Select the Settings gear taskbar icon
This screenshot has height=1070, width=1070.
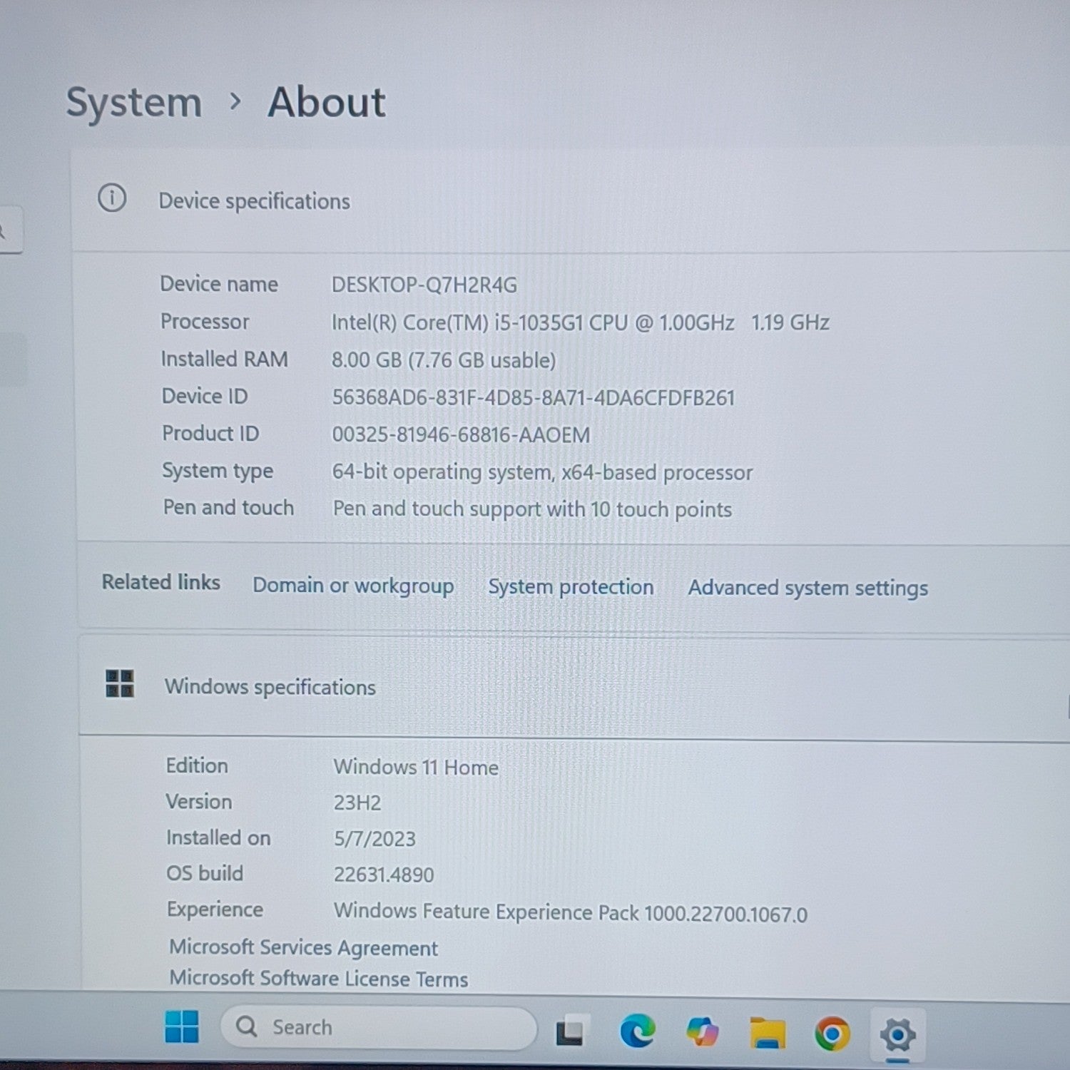(x=897, y=1034)
